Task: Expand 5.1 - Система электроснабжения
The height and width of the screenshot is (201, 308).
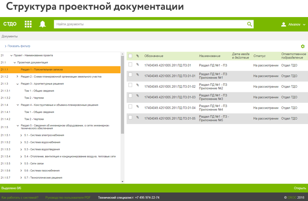Action: 21,135
